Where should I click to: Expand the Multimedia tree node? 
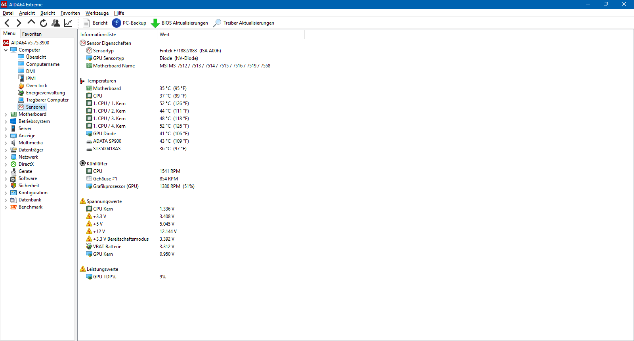click(x=6, y=143)
